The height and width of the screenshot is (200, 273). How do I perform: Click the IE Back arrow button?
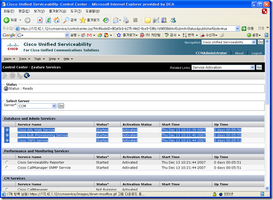(x=6, y=20)
